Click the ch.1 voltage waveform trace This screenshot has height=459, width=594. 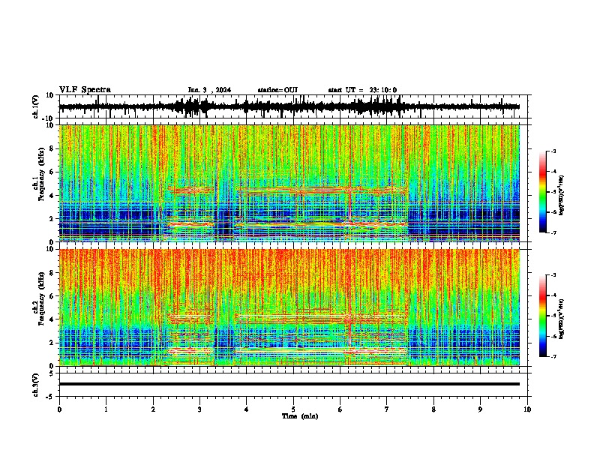coord(289,107)
